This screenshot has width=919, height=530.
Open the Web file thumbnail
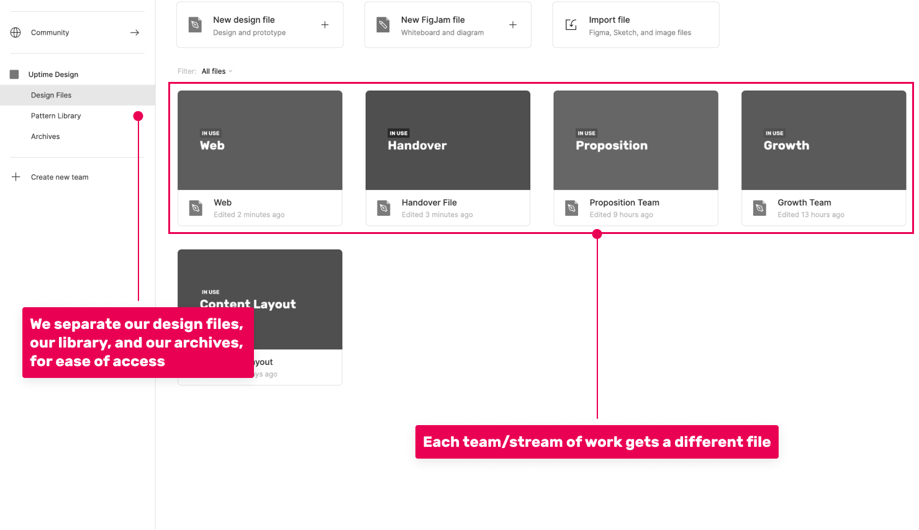(260, 140)
